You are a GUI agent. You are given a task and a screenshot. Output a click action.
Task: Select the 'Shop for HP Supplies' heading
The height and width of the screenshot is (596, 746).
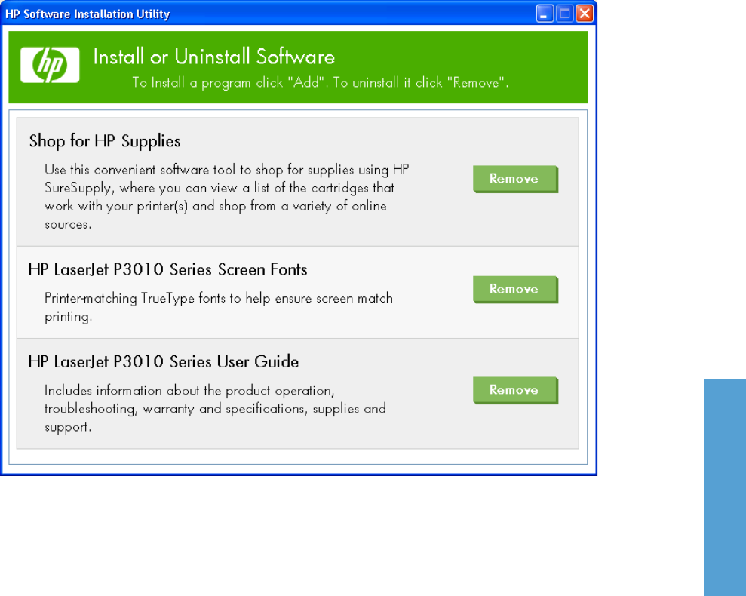pos(105,141)
